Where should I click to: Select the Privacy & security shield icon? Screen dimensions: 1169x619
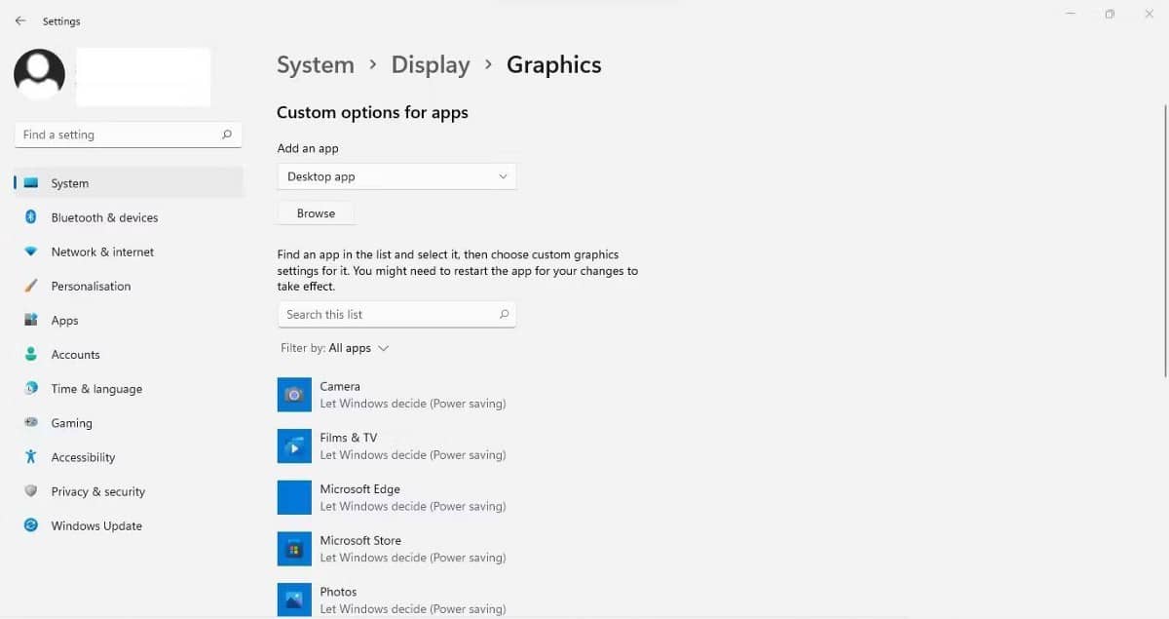(32, 491)
